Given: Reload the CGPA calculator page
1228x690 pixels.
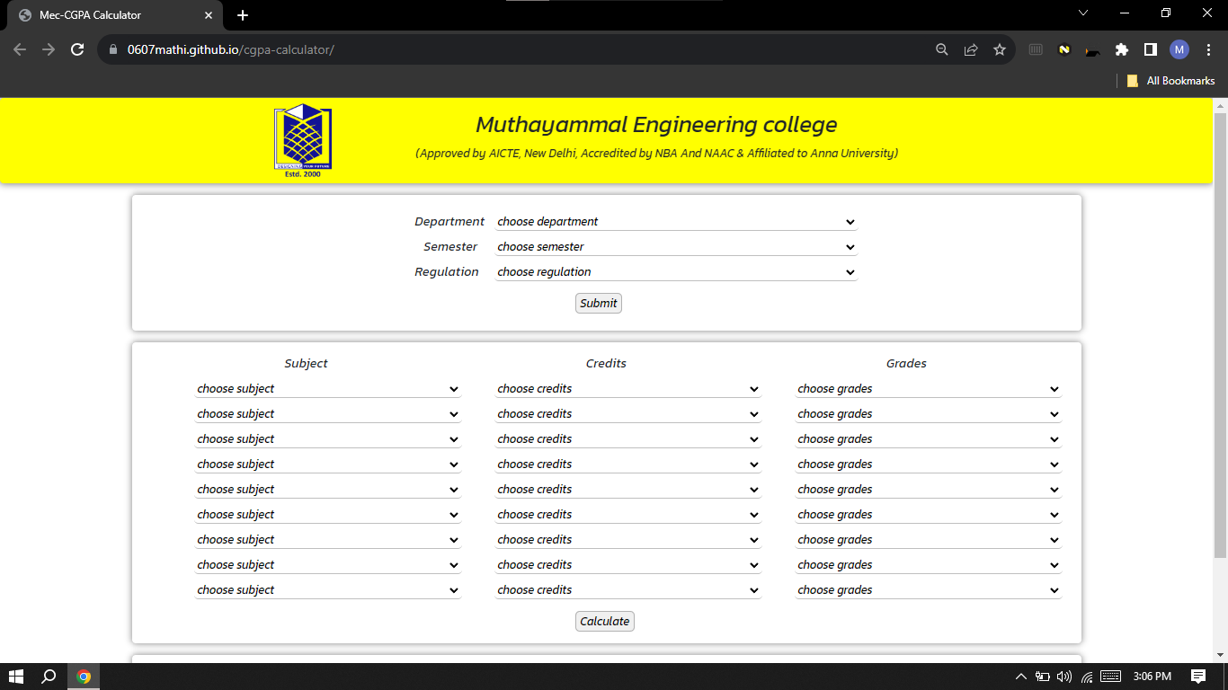Looking at the screenshot, I should (77, 49).
